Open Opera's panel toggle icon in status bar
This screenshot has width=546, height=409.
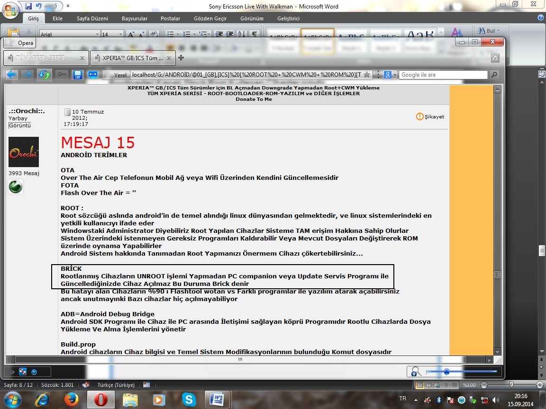click(x=12, y=372)
